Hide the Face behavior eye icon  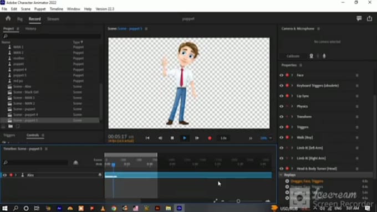(x=281, y=75)
